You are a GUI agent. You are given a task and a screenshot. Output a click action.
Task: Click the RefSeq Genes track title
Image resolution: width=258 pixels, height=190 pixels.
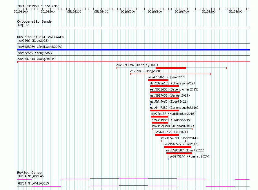[x=29, y=173]
